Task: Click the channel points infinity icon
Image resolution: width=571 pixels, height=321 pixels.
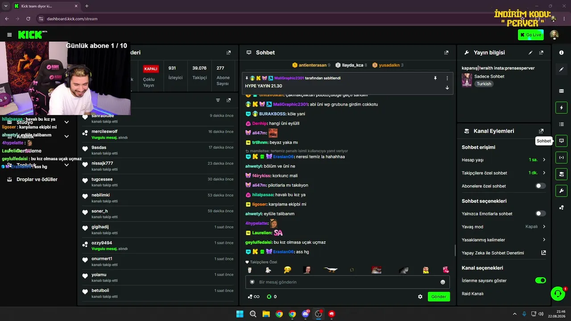Action: pyautogui.click(x=253, y=296)
